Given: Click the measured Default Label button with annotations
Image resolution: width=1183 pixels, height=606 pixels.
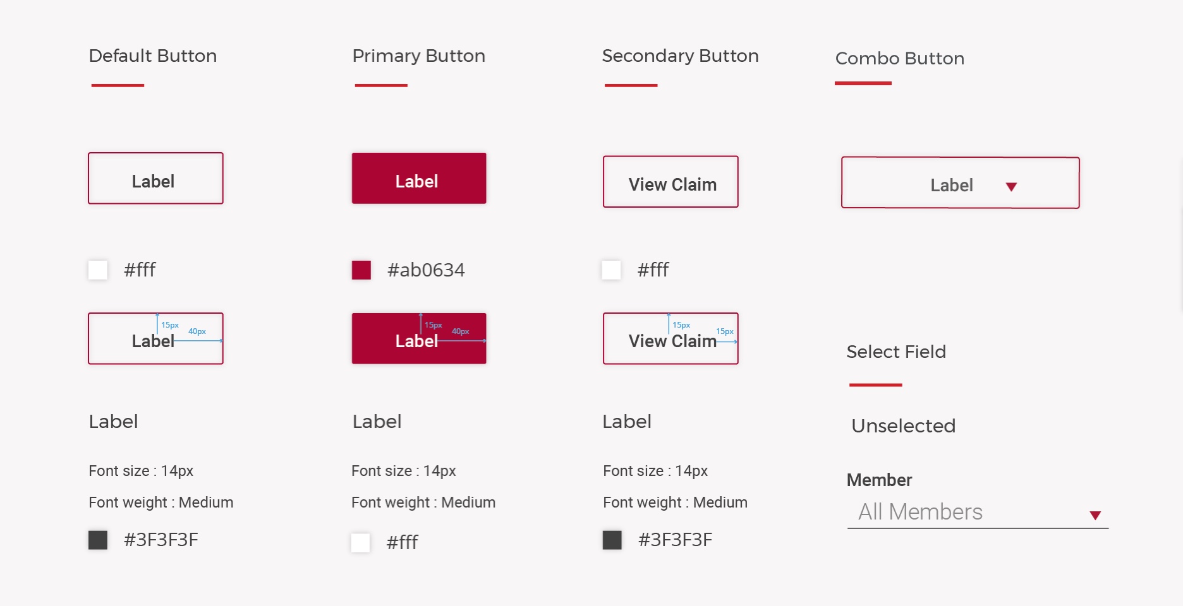Looking at the screenshot, I should 155,338.
